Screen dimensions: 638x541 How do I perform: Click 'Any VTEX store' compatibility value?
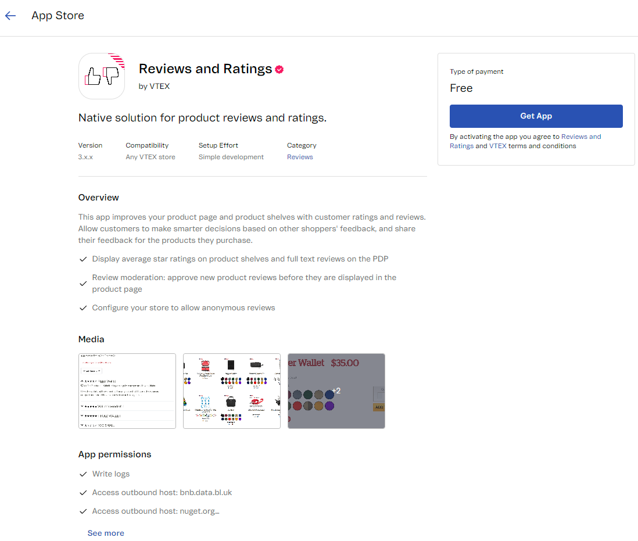coord(150,157)
